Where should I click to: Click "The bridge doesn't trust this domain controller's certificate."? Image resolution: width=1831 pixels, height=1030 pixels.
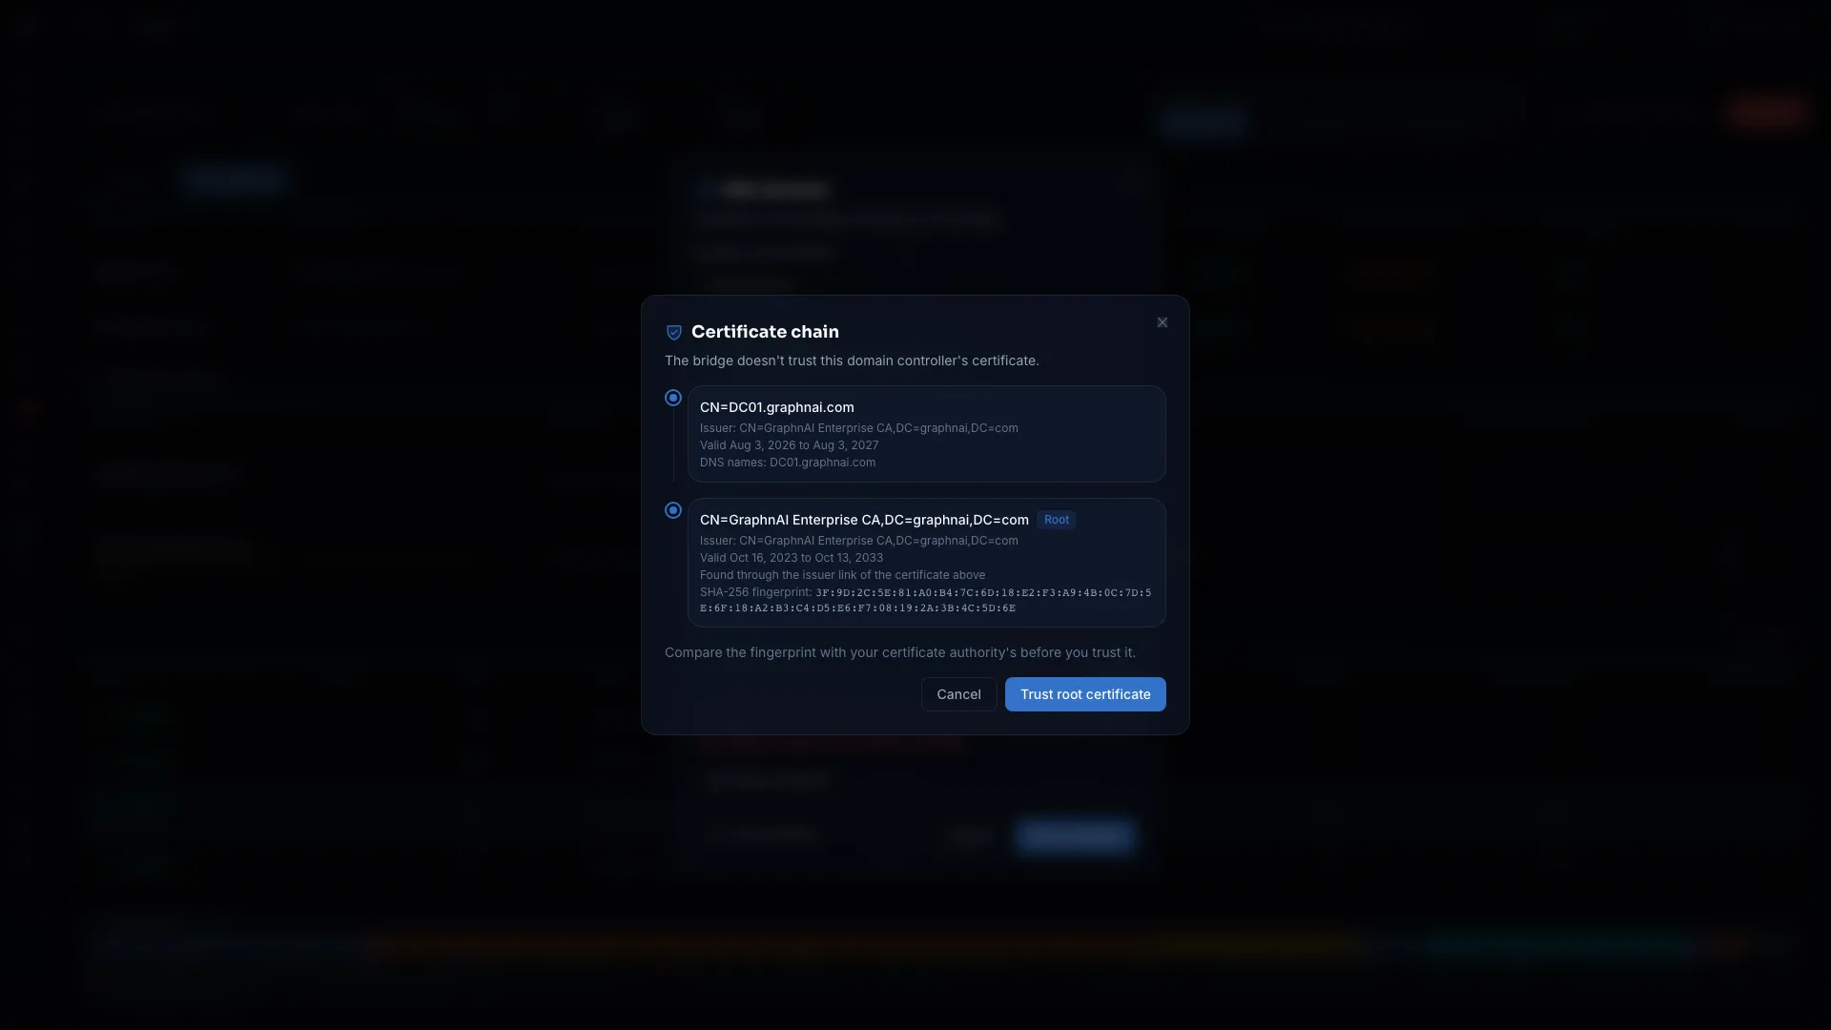tap(852, 360)
